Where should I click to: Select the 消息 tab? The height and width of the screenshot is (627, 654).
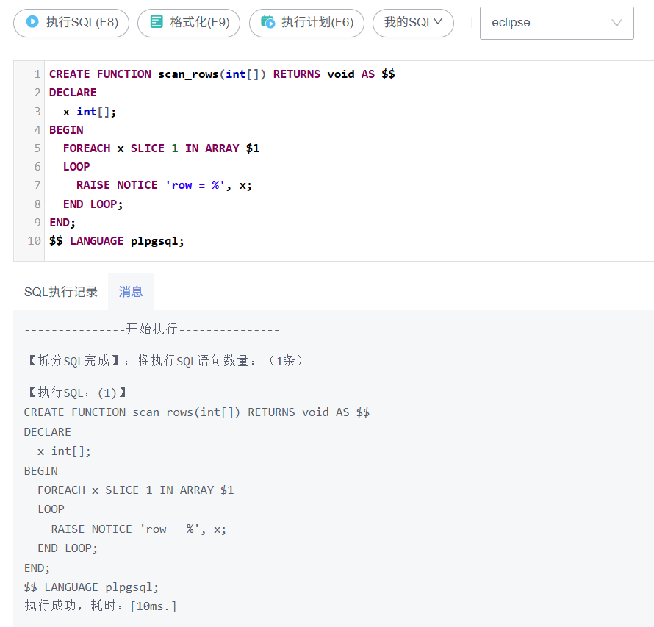pos(131,292)
